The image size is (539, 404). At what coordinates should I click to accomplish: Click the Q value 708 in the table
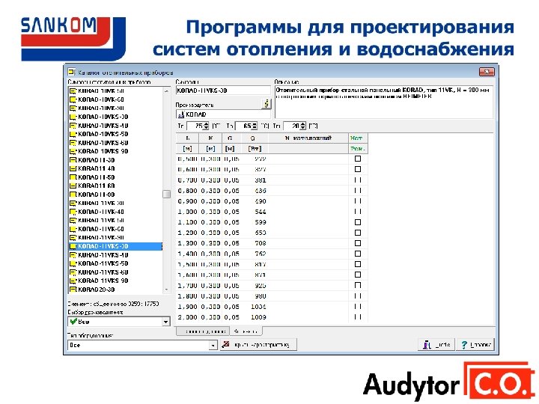coord(261,243)
